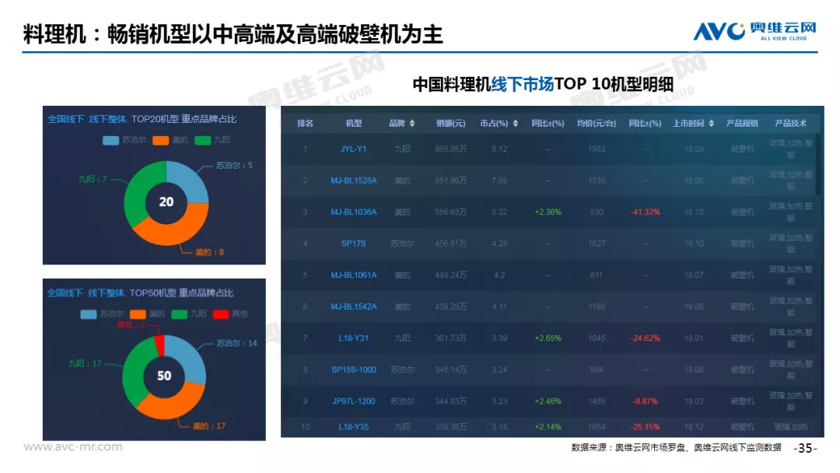Click the 产品规格 column header
The image size is (840, 473).
[x=742, y=123]
